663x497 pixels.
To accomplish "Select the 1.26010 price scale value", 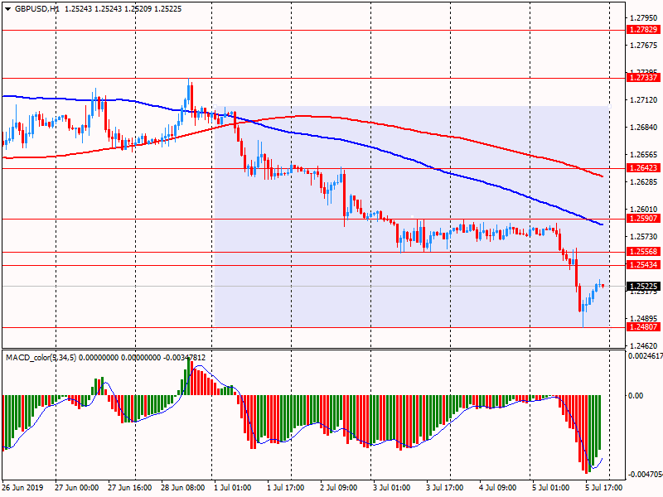I will point(644,210).
